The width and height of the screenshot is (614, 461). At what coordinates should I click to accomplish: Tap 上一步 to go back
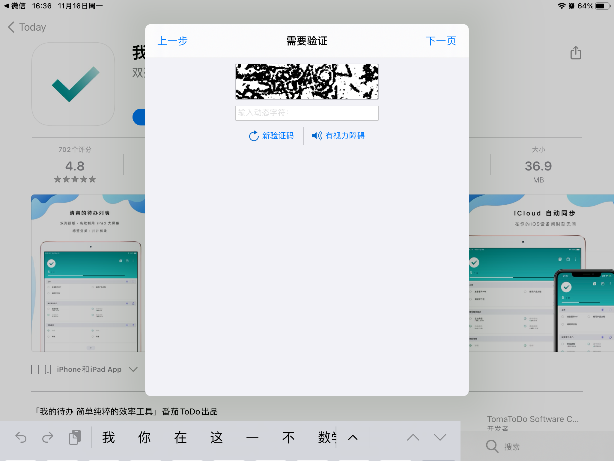(172, 41)
